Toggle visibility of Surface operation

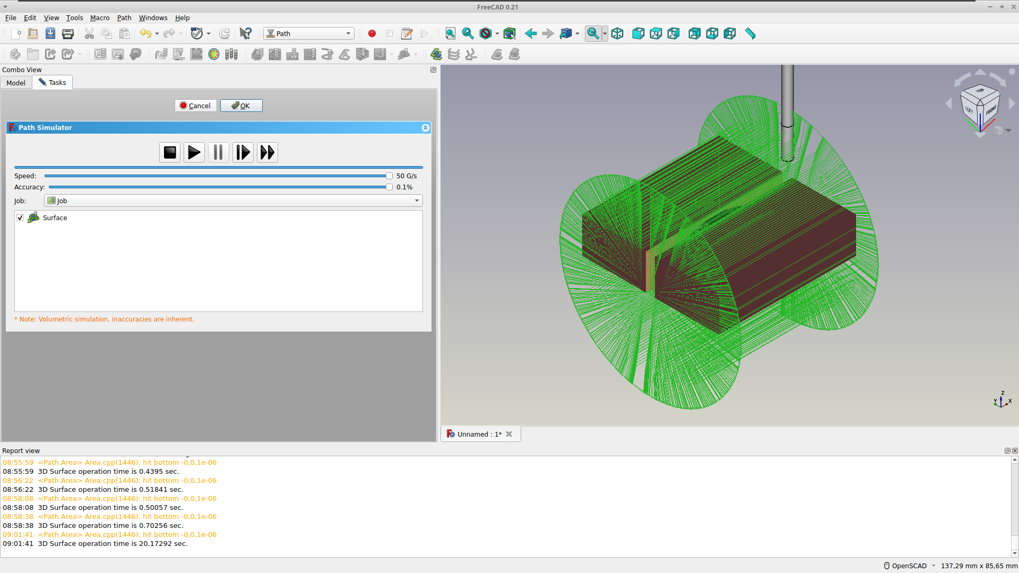tap(20, 218)
